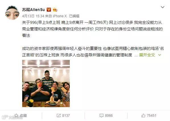Toggle 收藏 to save this post
The width and height of the screenshot is (170, 121).
tap(21, 116)
